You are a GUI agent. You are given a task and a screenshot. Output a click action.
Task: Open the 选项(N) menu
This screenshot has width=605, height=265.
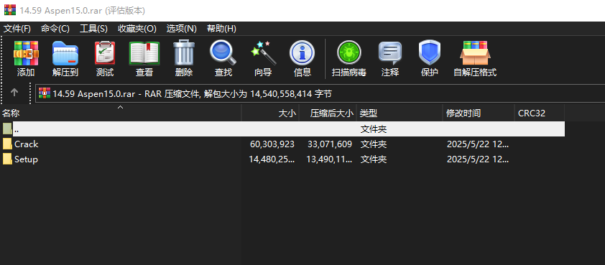(x=181, y=29)
